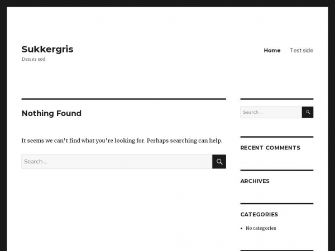
Task: Go to the Home menu item
Action: pos(272,51)
